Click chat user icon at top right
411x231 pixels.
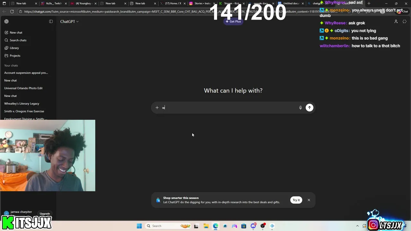396,21
